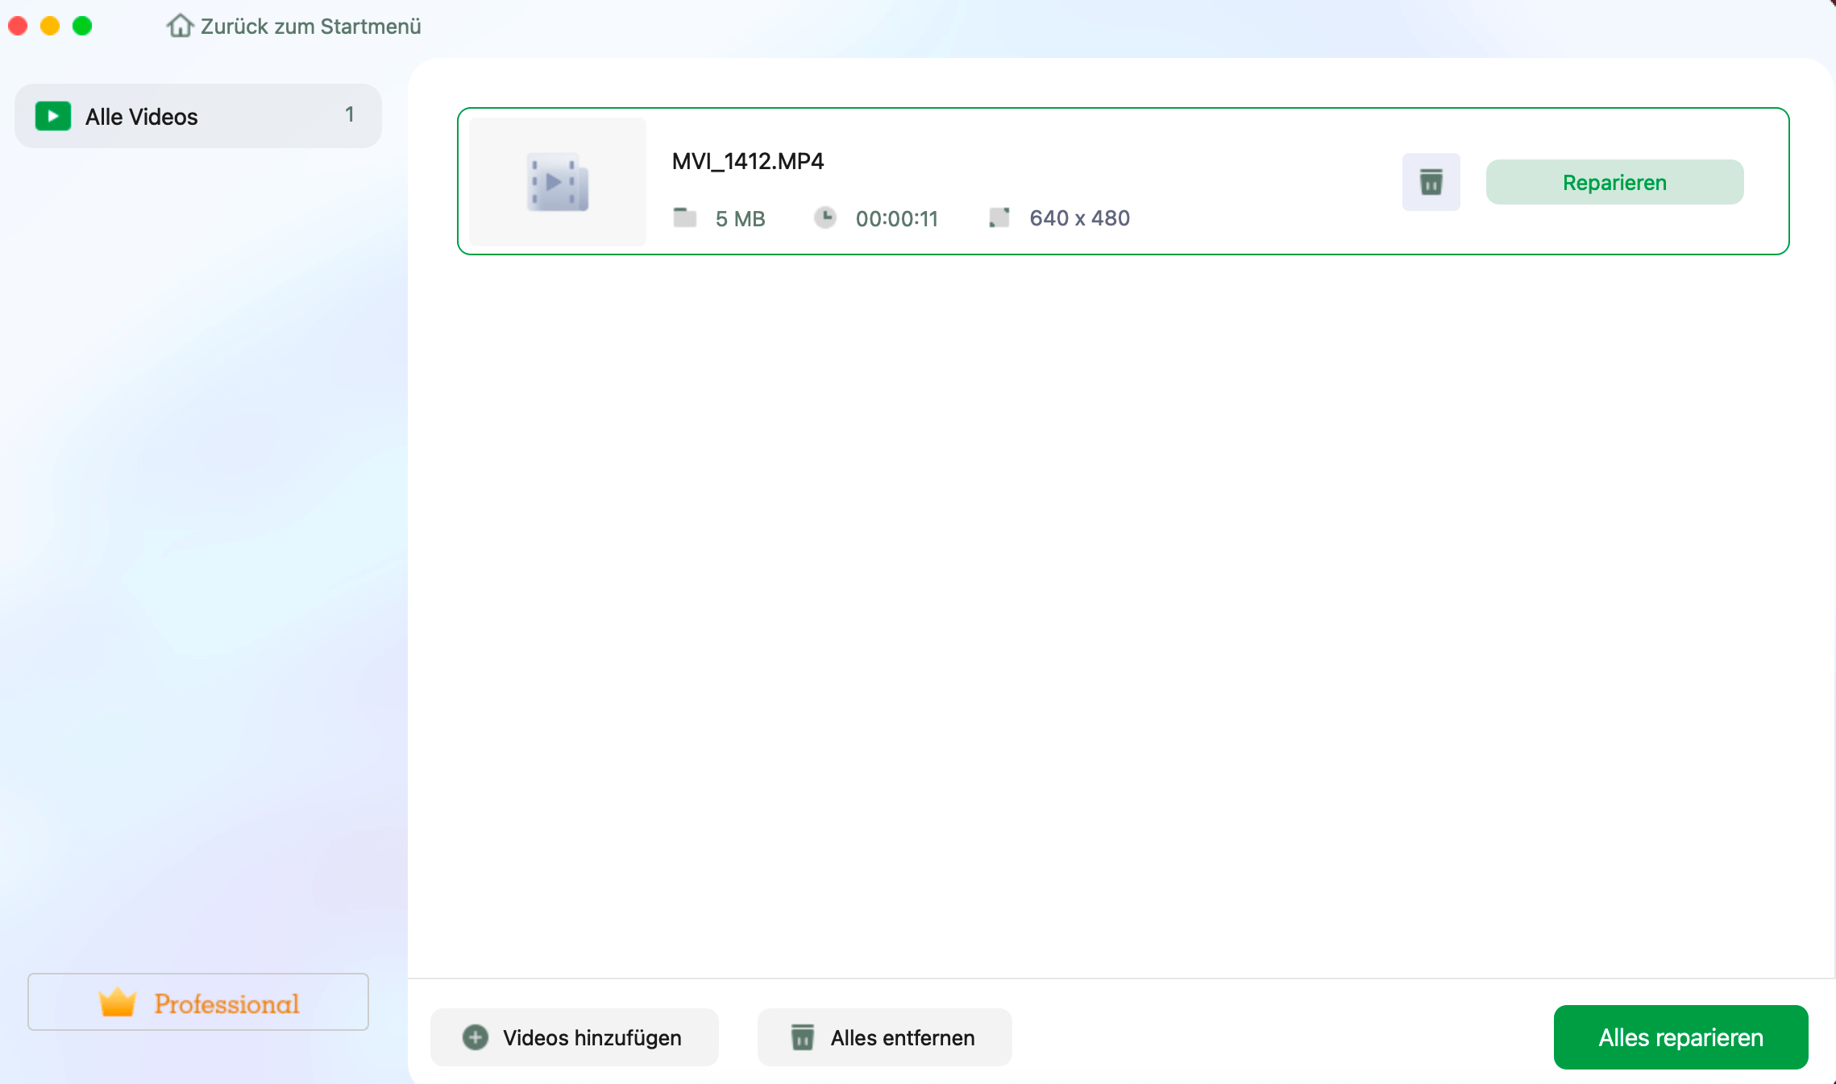This screenshot has height=1084, width=1836.
Task: Go back via Zurück zum Startmenü
Action: 294,26
